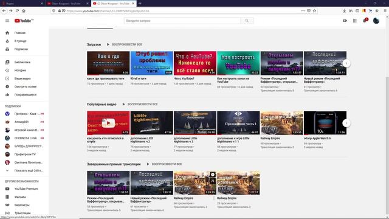Open Railway Empire thumbnail in Популярные видео
This screenshot has width=389, height=219.
(x=281, y=123)
